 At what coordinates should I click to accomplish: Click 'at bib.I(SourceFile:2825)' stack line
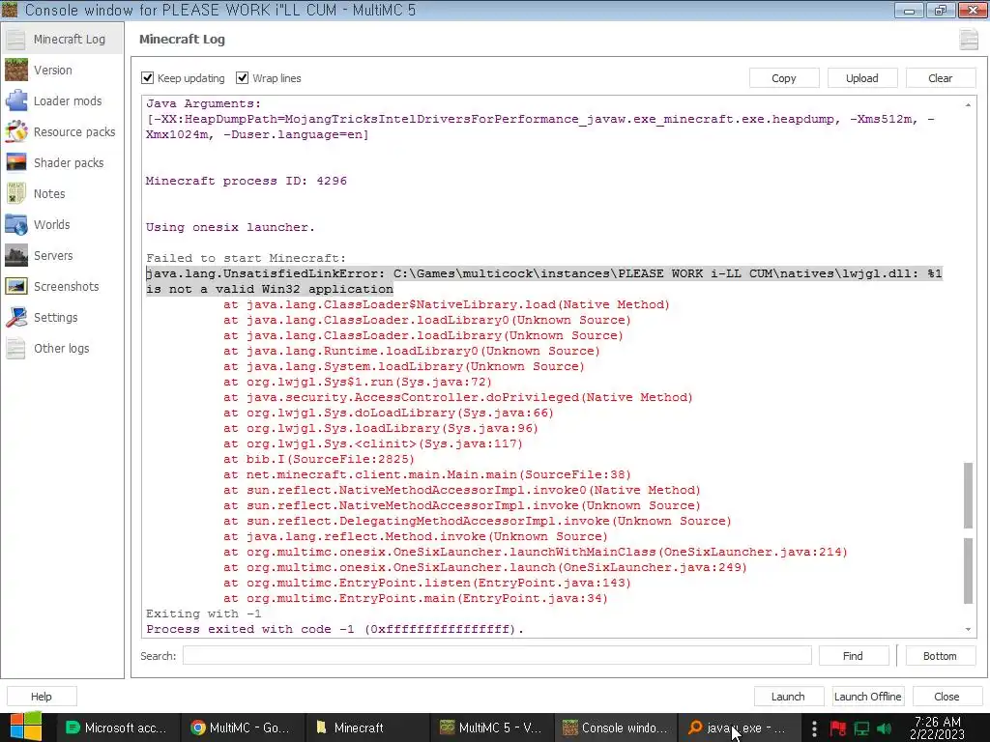(x=319, y=459)
